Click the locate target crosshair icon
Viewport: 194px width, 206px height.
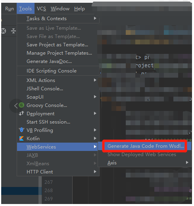point(4,31)
